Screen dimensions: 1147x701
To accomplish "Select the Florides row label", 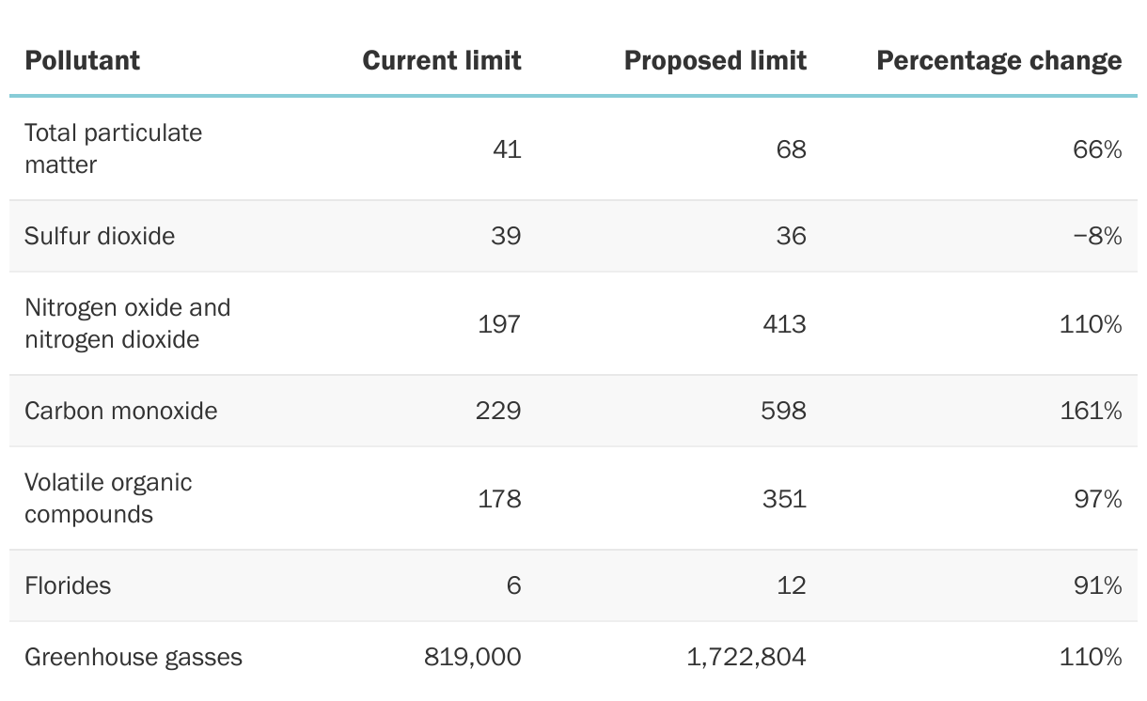I will [68, 585].
